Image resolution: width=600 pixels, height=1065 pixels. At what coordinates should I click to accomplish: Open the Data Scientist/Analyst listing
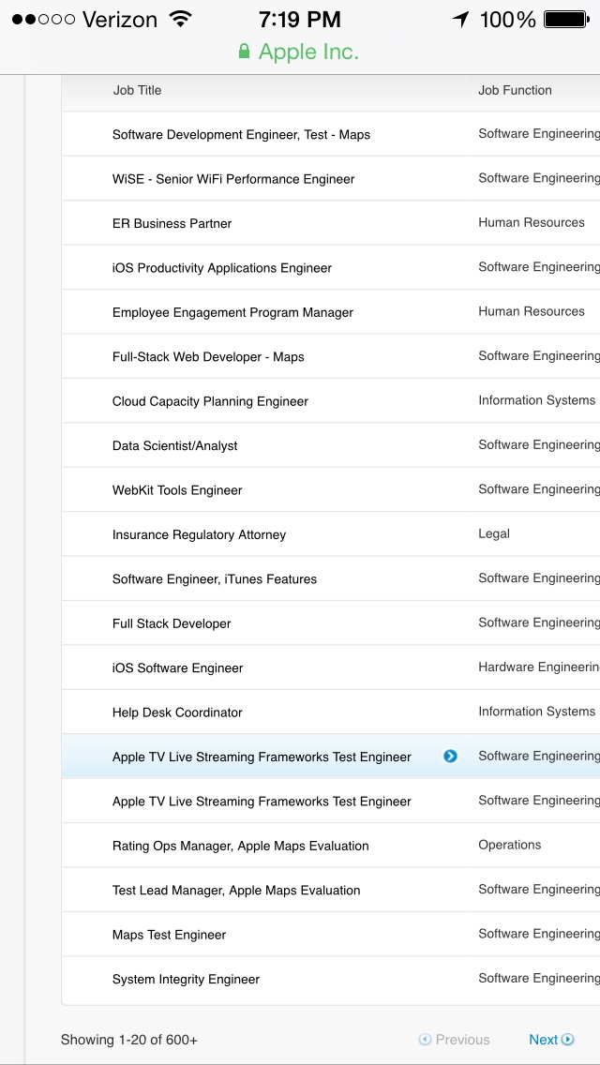coord(175,446)
